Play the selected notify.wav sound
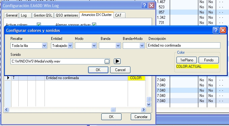229x126 pixels. [x=117, y=61]
